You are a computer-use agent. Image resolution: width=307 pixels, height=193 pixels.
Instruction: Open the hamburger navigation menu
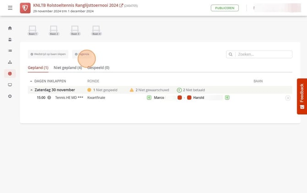[10, 8]
